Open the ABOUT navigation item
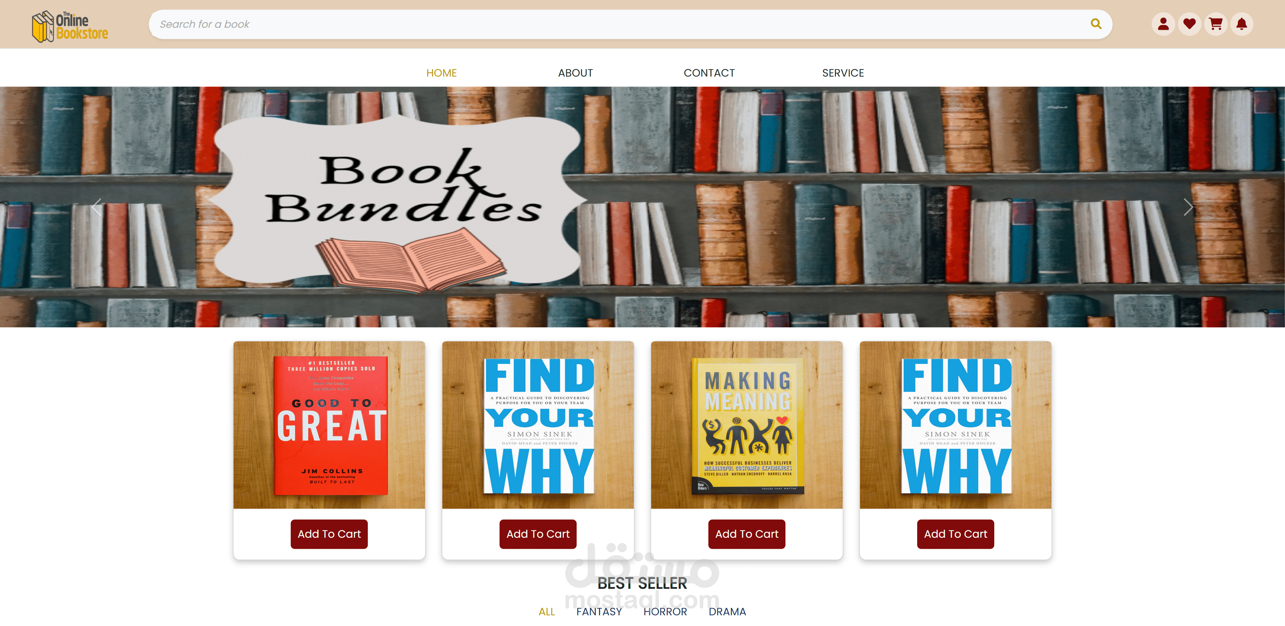Viewport: 1285px width, 626px height. (575, 73)
